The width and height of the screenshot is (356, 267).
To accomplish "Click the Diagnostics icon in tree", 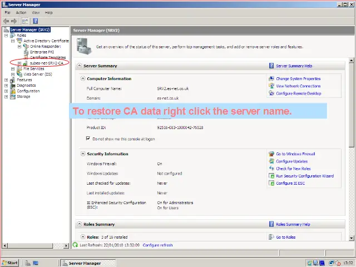I will click(13, 85).
